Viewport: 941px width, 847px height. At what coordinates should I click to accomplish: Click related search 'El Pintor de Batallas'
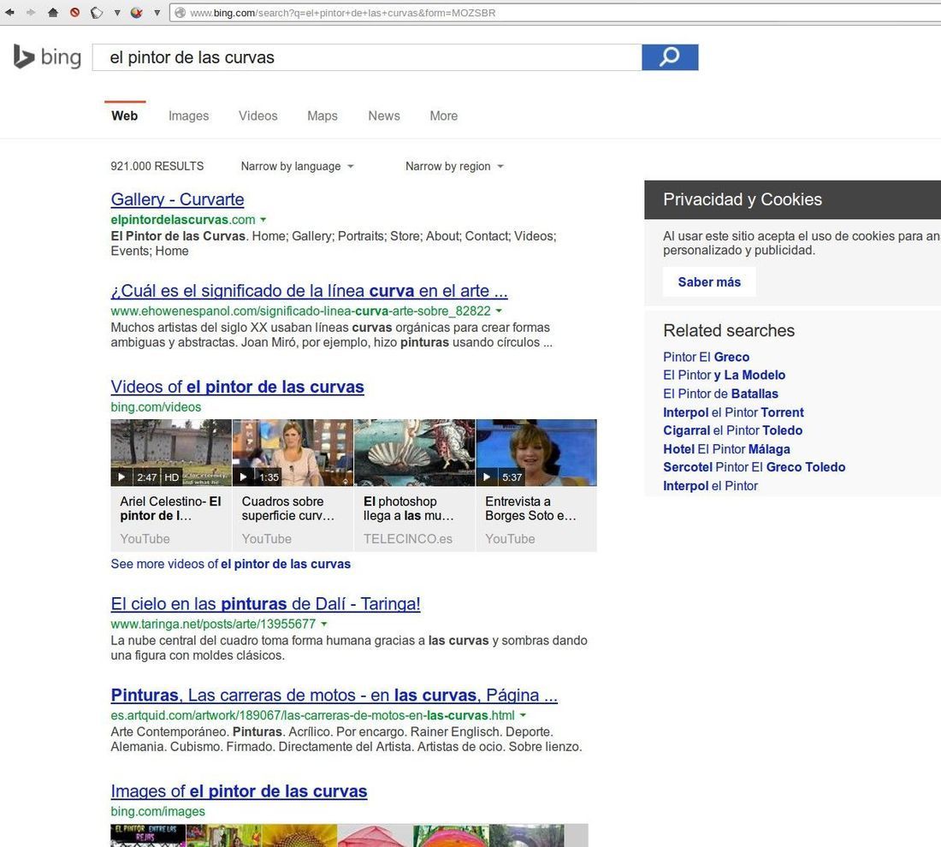click(x=720, y=394)
